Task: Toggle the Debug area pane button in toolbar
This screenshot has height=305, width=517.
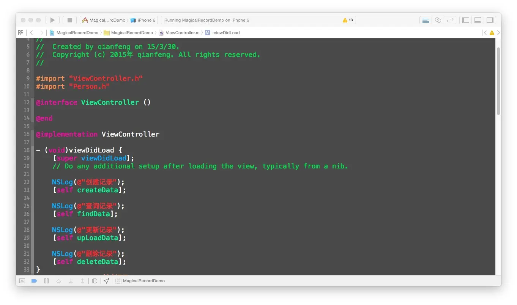Action: click(x=478, y=20)
